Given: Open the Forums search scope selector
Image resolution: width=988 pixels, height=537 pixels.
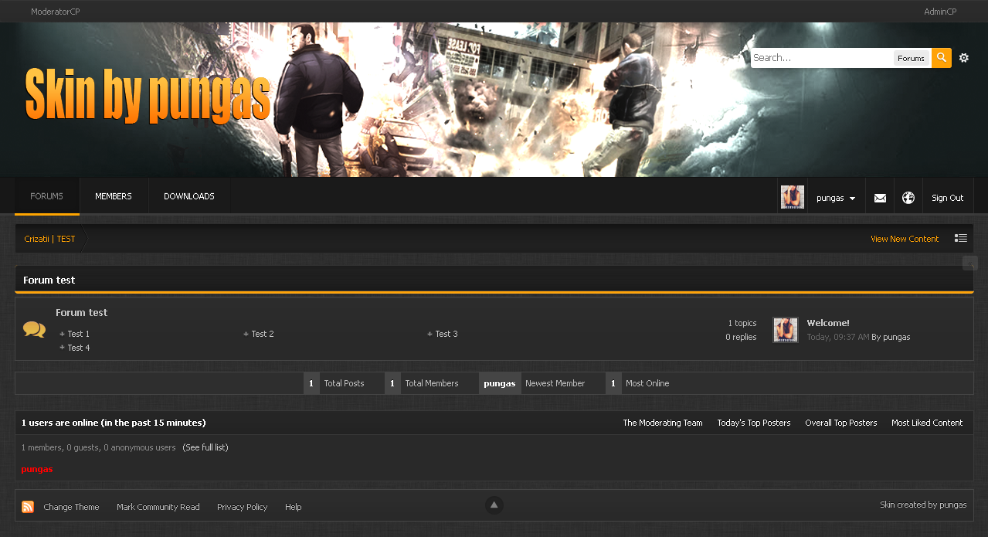Looking at the screenshot, I should click(x=911, y=58).
